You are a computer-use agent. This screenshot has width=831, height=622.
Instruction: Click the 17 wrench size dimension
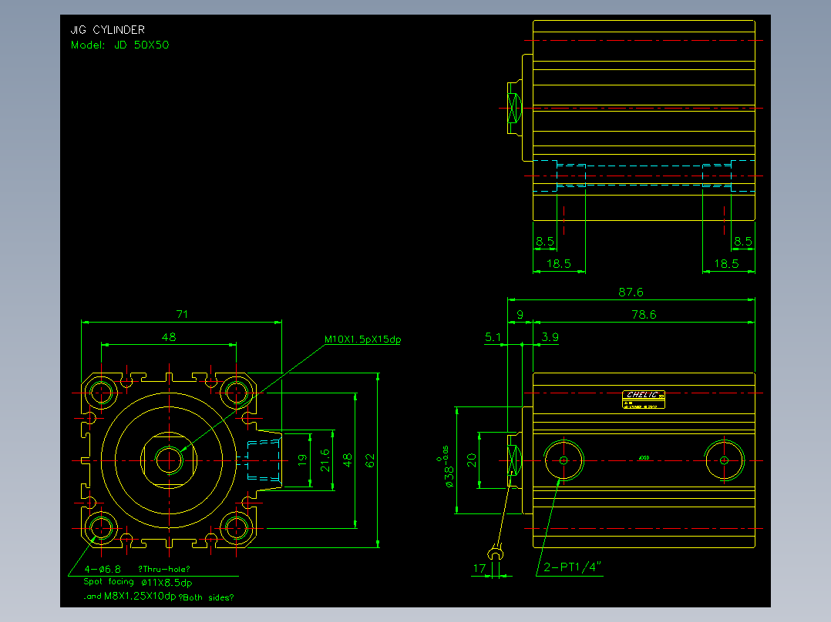click(x=479, y=569)
